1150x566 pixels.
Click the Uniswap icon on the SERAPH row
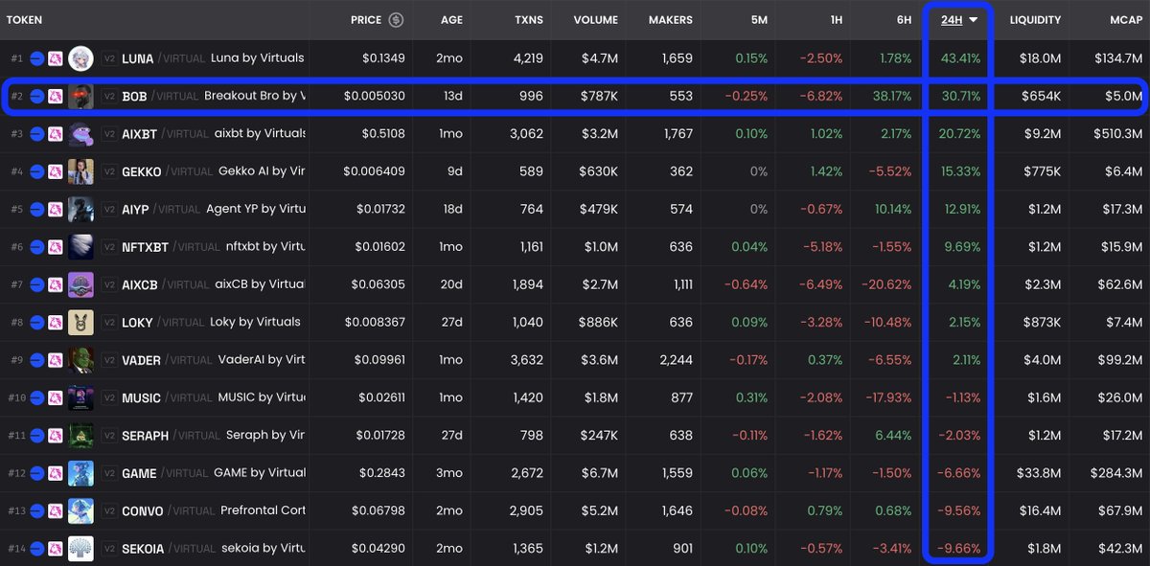(57, 435)
